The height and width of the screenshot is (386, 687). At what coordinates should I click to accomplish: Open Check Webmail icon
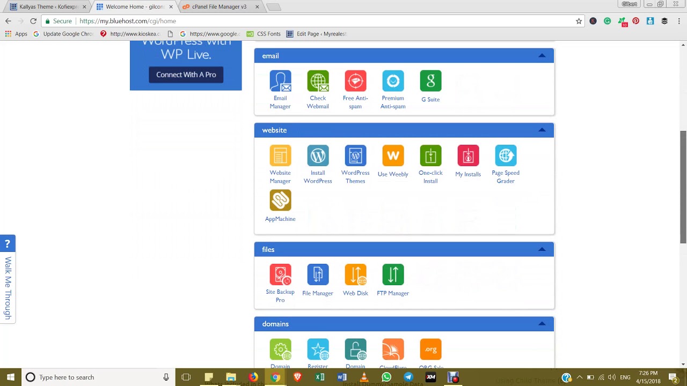(318, 81)
